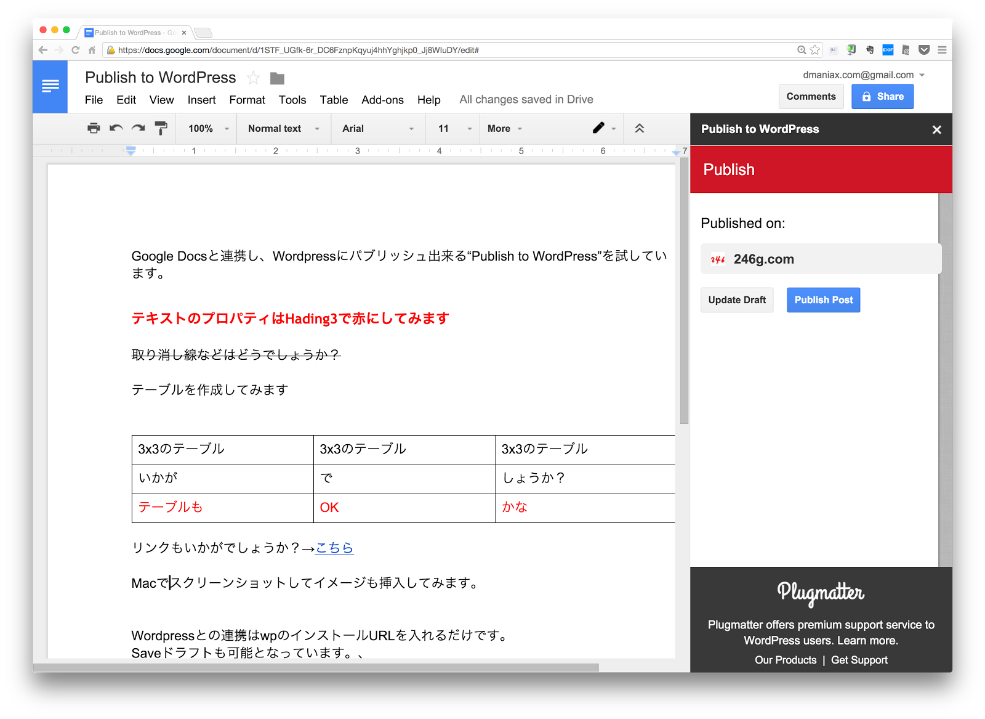
Task: Click the document horizontal scrollbar
Action: point(316,667)
